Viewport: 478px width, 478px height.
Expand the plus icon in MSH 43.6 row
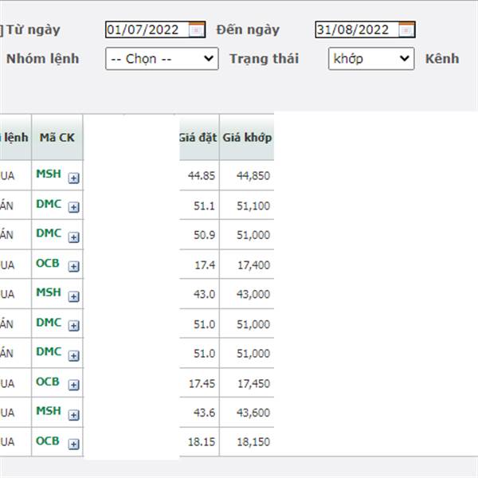click(73, 415)
